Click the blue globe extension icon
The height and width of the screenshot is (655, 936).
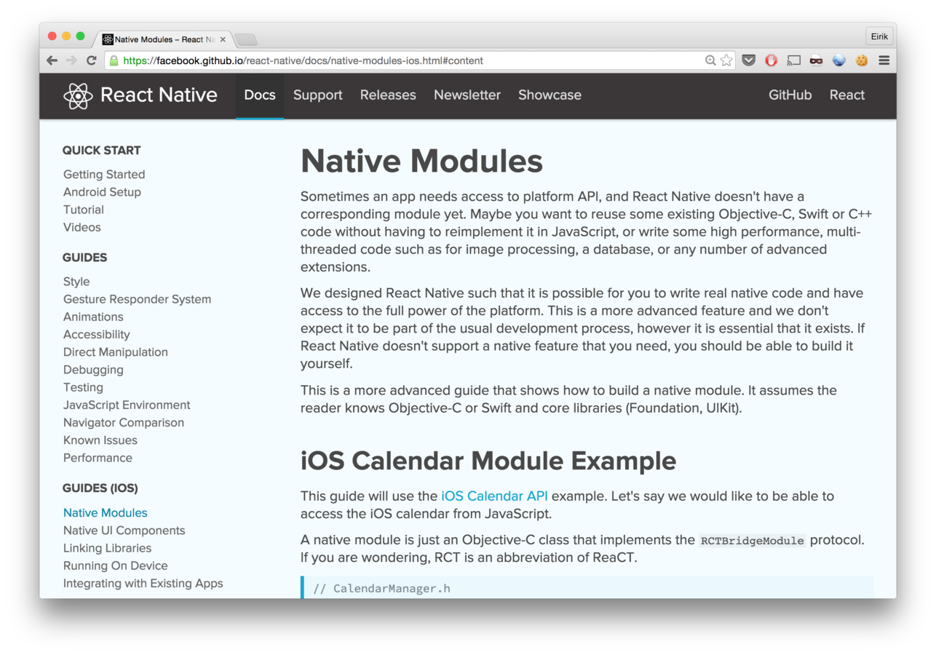pos(839,60)
